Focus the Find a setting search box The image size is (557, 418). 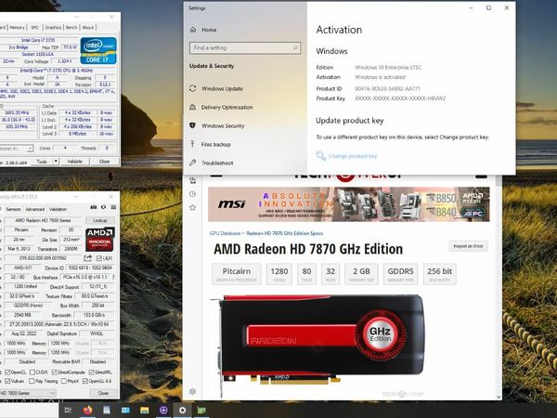click(x=245, y=47)
